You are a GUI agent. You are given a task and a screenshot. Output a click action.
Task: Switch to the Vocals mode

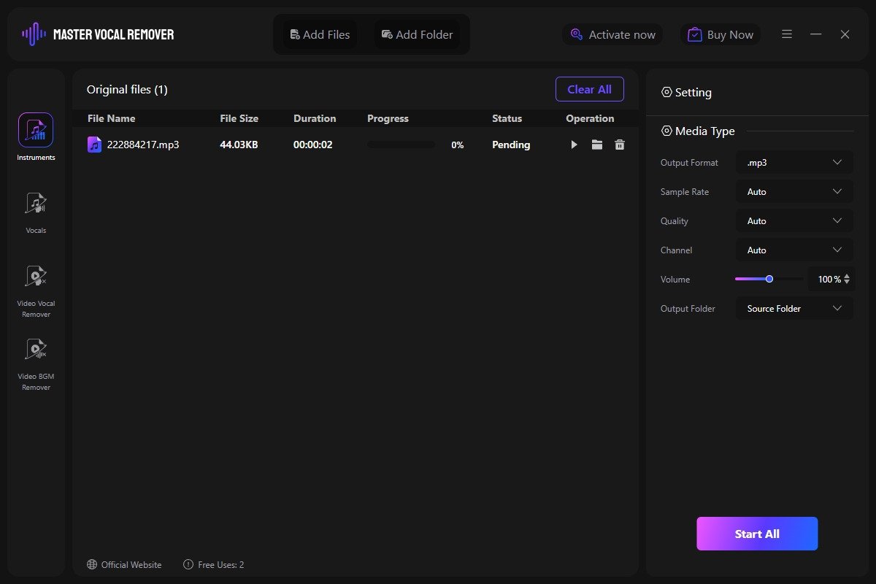pos(36,204)
